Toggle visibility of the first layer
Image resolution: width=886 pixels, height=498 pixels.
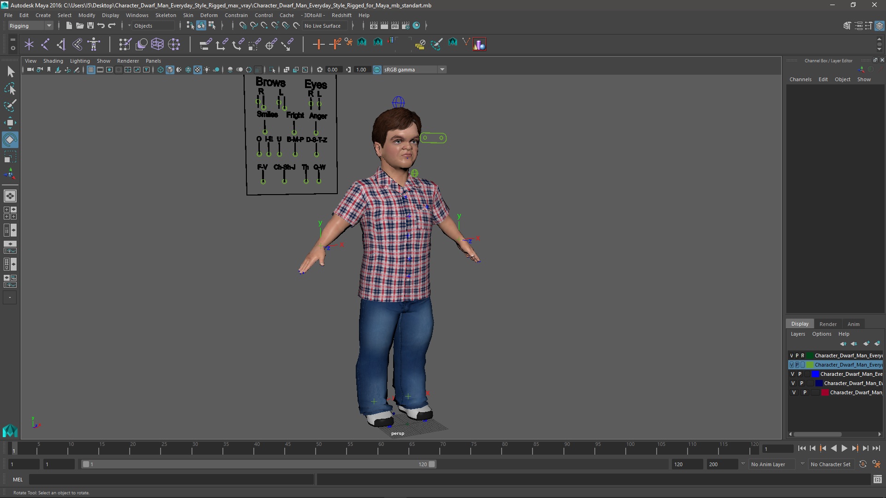point(791,356)
